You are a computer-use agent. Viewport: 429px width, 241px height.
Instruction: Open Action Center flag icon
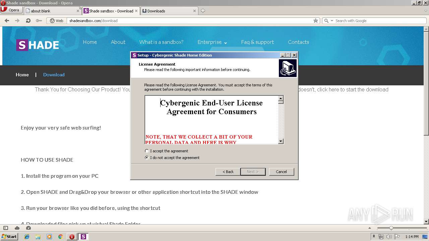click(397, 237)
